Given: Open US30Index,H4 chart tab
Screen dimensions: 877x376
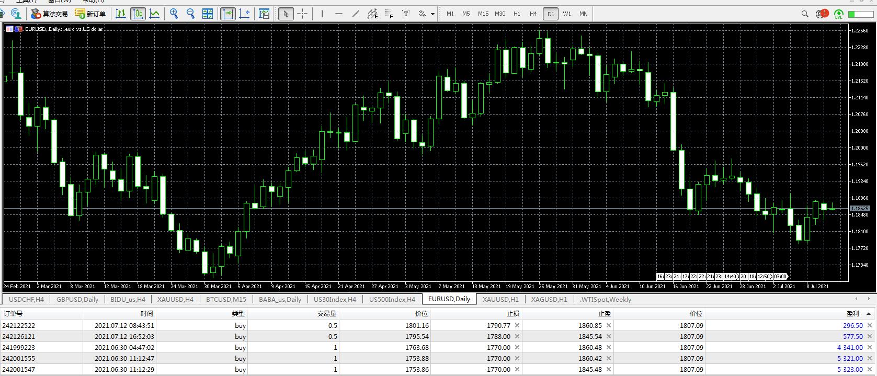Looking at the screenshot, I should tap(335, 300).
